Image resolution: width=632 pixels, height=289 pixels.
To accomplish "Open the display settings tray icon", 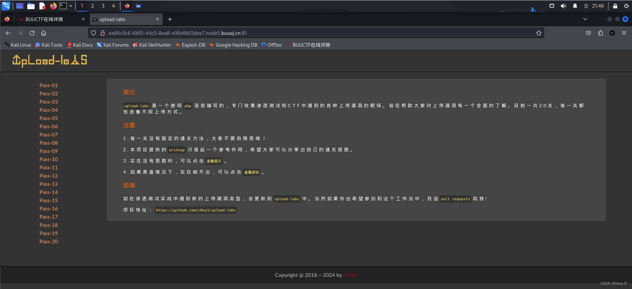I will tap(552, 6).
